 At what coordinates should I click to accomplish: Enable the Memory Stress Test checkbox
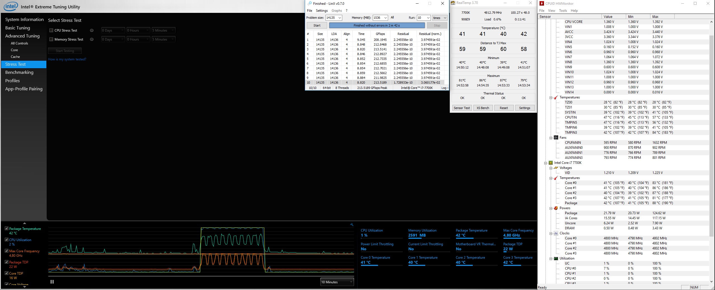51,39
